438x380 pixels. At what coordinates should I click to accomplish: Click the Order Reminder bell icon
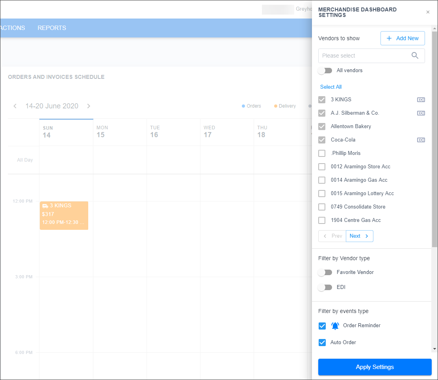click(x=335, y=326)
